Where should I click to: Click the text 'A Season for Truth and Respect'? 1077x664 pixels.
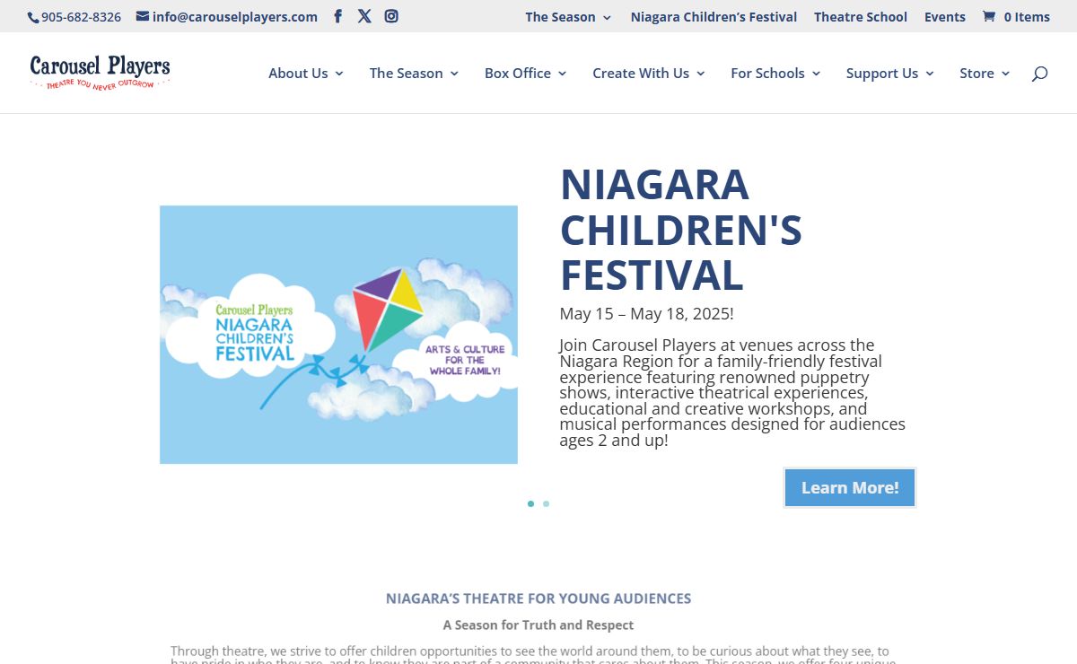[538, 625]
